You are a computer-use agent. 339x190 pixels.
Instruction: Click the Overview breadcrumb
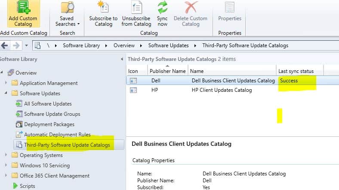124,45
